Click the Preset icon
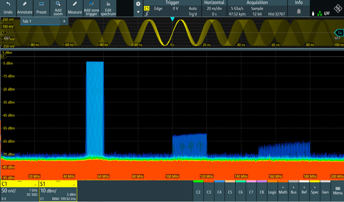 point(41,8)
